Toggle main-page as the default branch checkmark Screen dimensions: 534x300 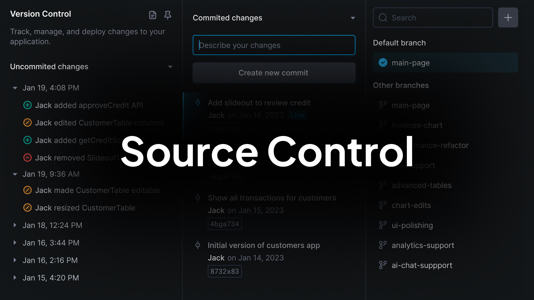click(383, 62)
